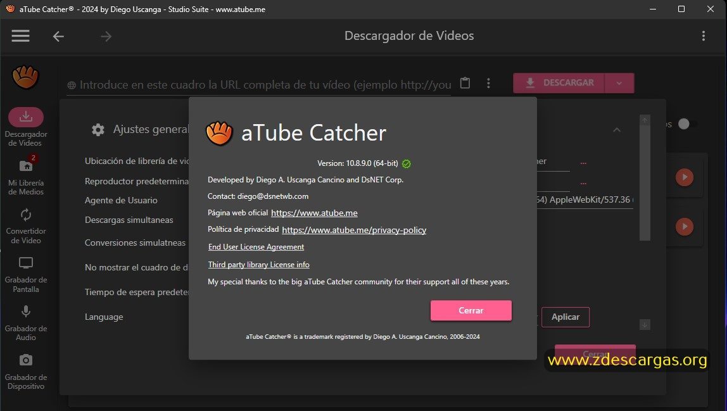Click the settings vertical scrollbar thumb
The image size is (727, 411).
point(645,183)
